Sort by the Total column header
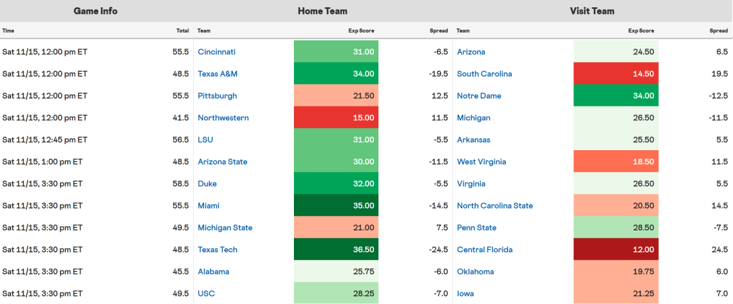The image size is (733, 304). click(182, 30)
